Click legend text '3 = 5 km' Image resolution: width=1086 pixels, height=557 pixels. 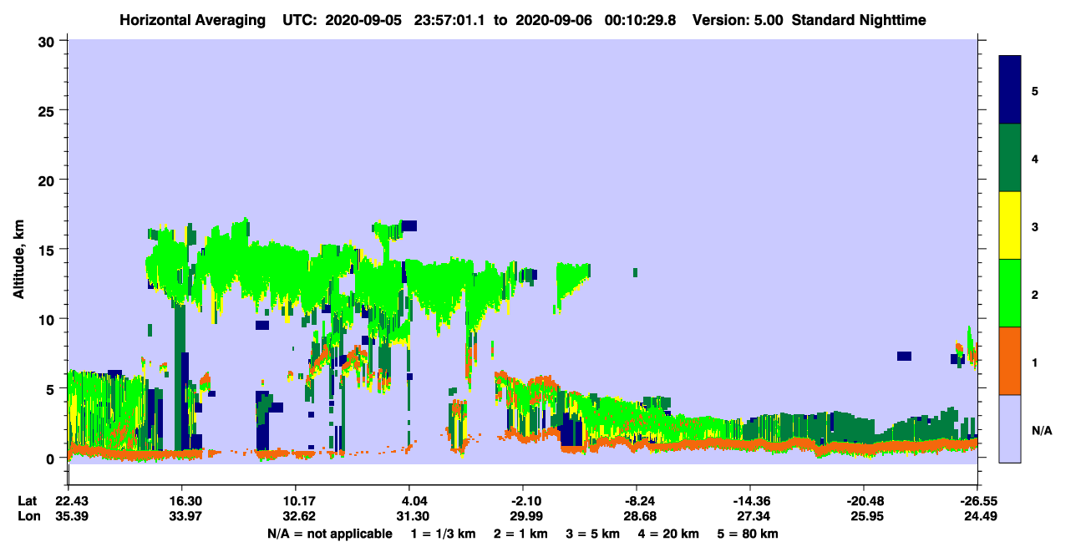(x=593, y=534)
